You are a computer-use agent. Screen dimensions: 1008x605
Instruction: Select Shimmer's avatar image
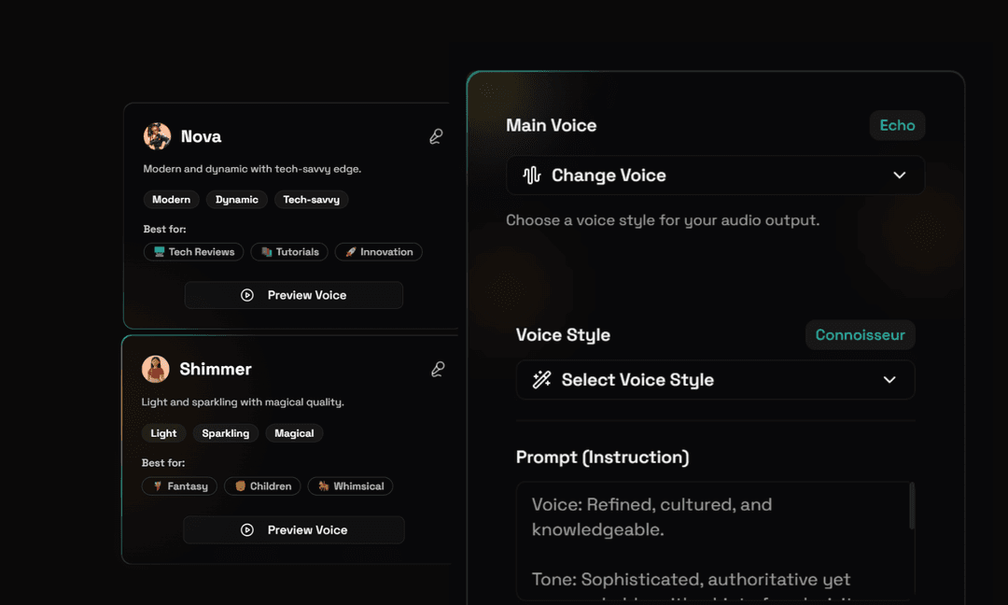point(155,369)
